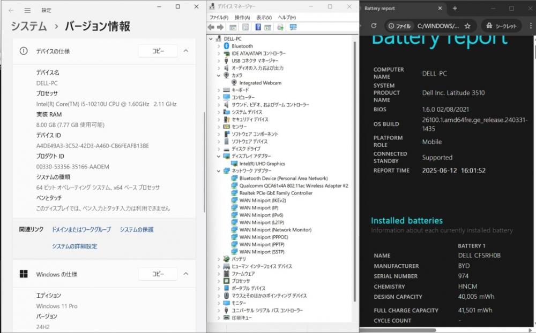Open the 表示(V) menu
Image resolution: width=536 pixels, height=333 pixels.
tap(264, 18)
